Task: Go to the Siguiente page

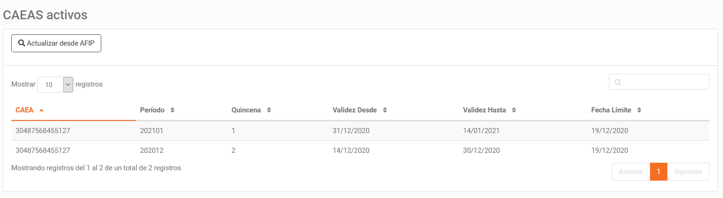Action: point(688,172)
